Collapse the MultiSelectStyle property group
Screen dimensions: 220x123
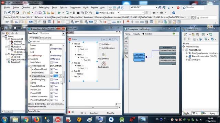[x=29, y=66]
